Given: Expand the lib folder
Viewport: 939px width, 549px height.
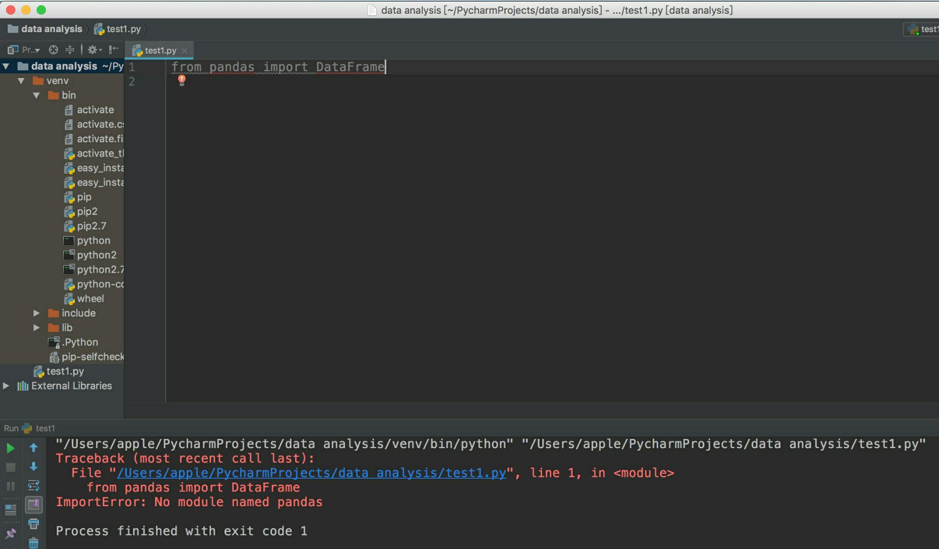Looking at the screenshot, I should (x=36, y=328).
